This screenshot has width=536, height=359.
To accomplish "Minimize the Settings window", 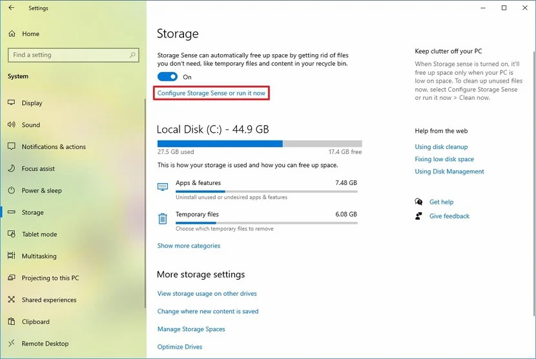I will pos(483,8).
